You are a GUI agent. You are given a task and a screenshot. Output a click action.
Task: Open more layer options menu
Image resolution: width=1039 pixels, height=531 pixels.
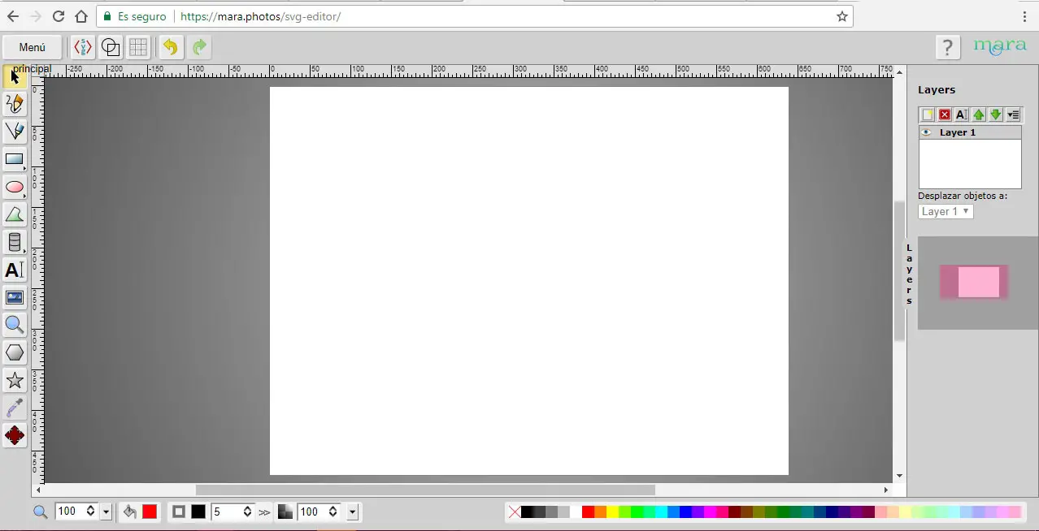click(1013, 114)
